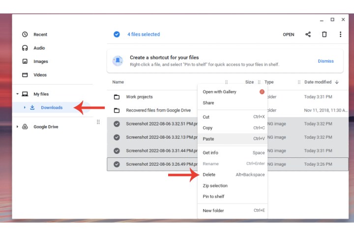The width and height of the screenshot is (354, 236).
Task: Click the '4 files selected' label
Action: click(144, 34)
